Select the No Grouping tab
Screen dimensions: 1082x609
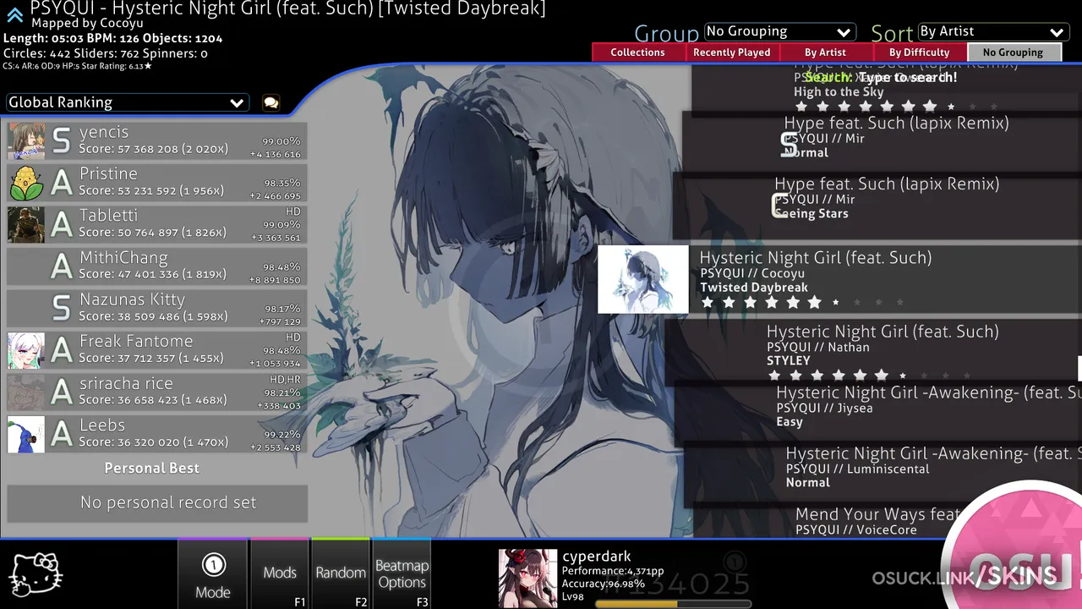point(1013,52)
